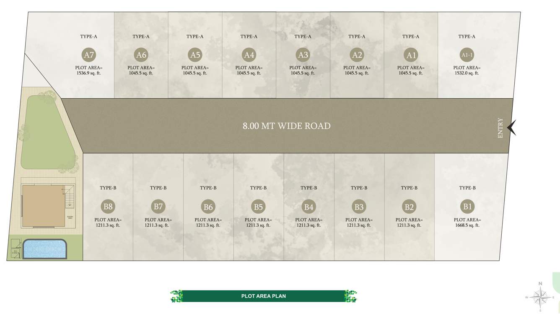Toggle plot A2 selection
560x314 pixels.
pos(357,54)
